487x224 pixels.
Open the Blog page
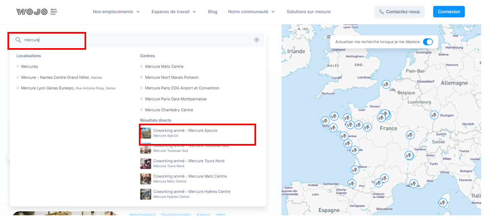[x=213, y=12]
